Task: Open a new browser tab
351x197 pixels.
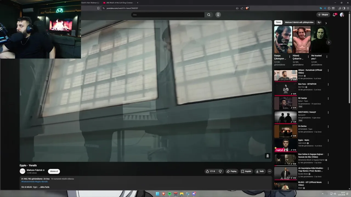Action: click(x=138, y=2)
